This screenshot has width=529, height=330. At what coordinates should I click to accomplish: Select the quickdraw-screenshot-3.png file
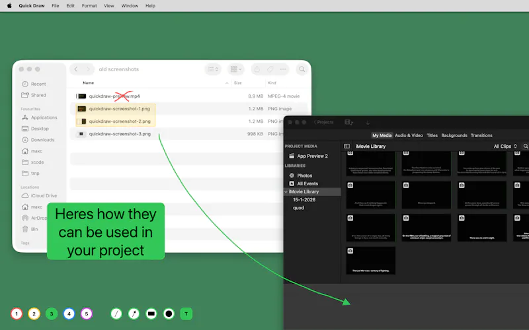click(120, 134)
